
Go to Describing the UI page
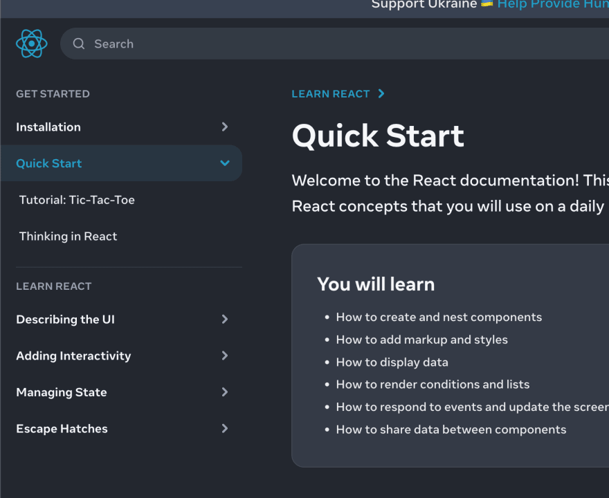pos(65,320)
